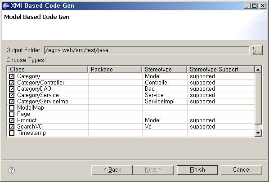Click the help question mark icon
This screenshot has height=182, width=269.
12,170
